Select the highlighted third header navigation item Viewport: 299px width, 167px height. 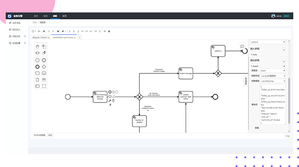[x=55, y=16]
